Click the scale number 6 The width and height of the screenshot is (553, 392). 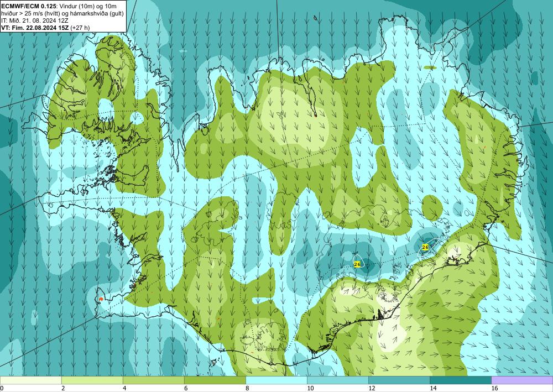point(185,388)
